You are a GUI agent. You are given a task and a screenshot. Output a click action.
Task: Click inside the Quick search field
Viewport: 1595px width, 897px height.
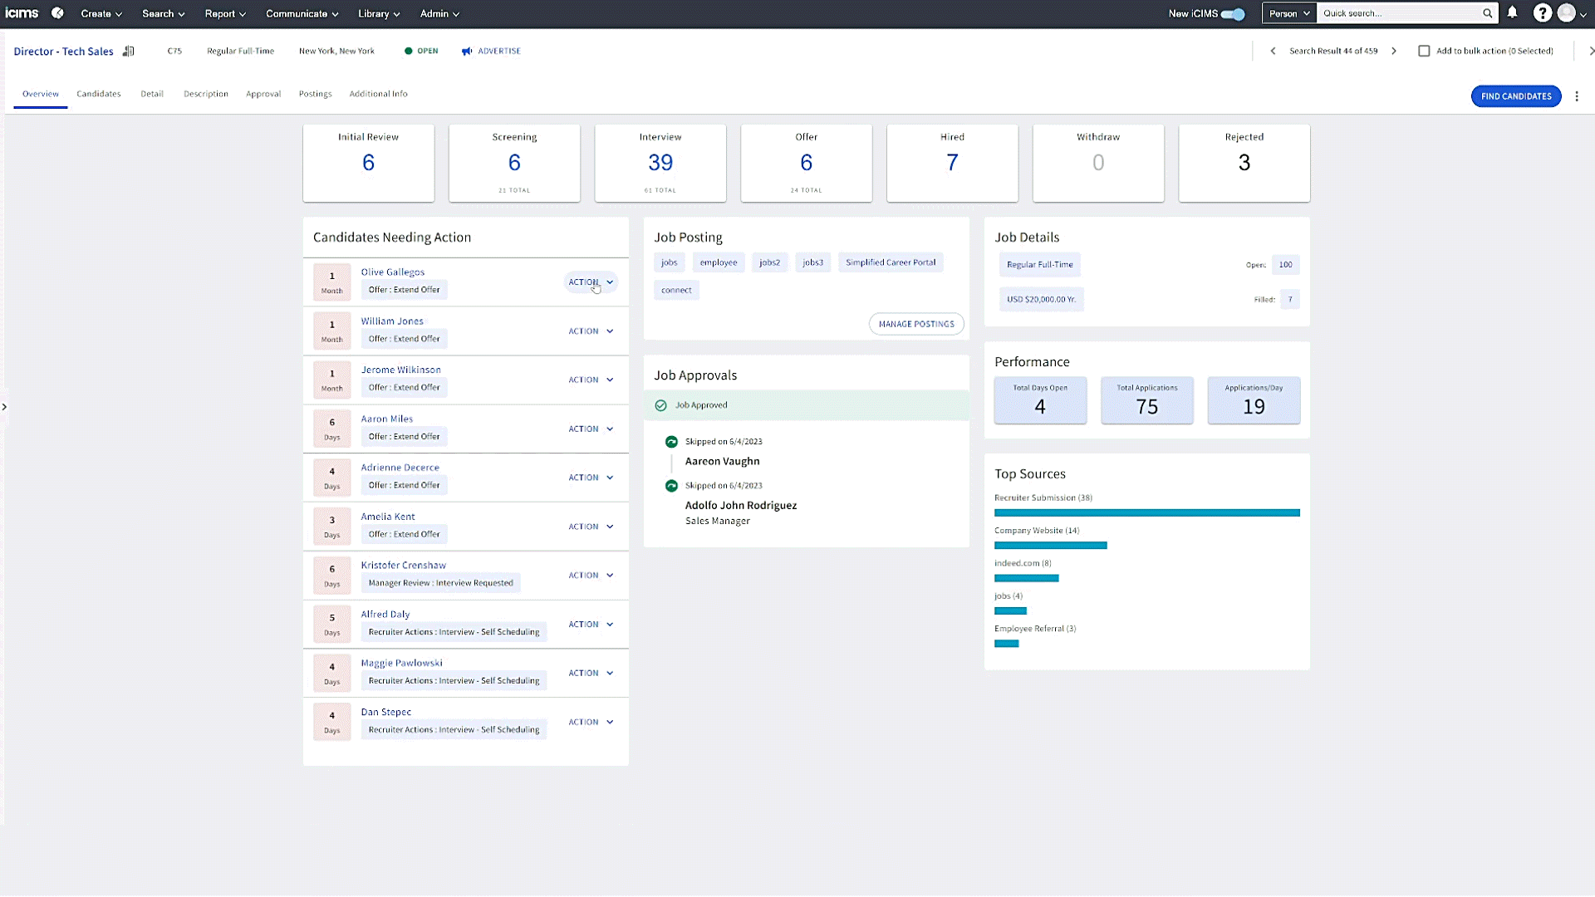tap(1397, 13)
